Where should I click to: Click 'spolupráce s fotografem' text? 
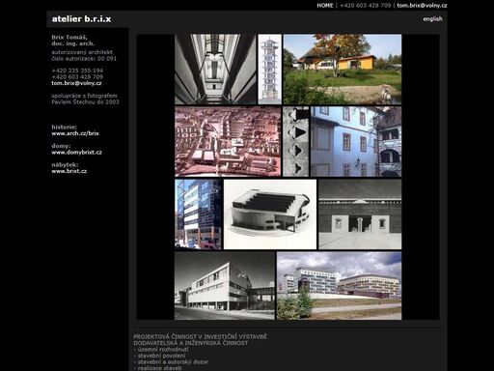84,96
